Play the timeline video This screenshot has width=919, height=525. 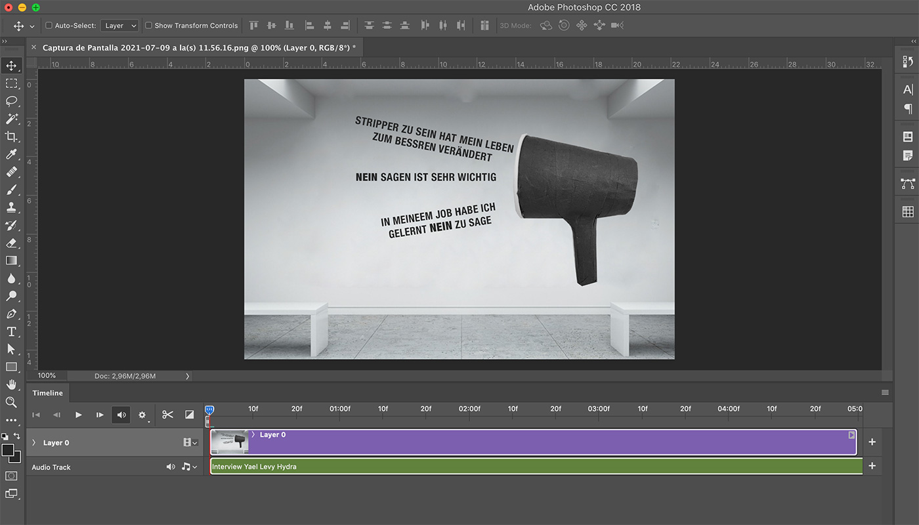pyautogui.click(x=78, y=415)
